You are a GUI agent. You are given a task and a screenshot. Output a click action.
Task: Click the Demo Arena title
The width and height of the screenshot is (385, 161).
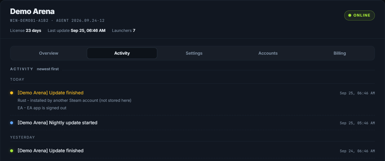(32, 11)
